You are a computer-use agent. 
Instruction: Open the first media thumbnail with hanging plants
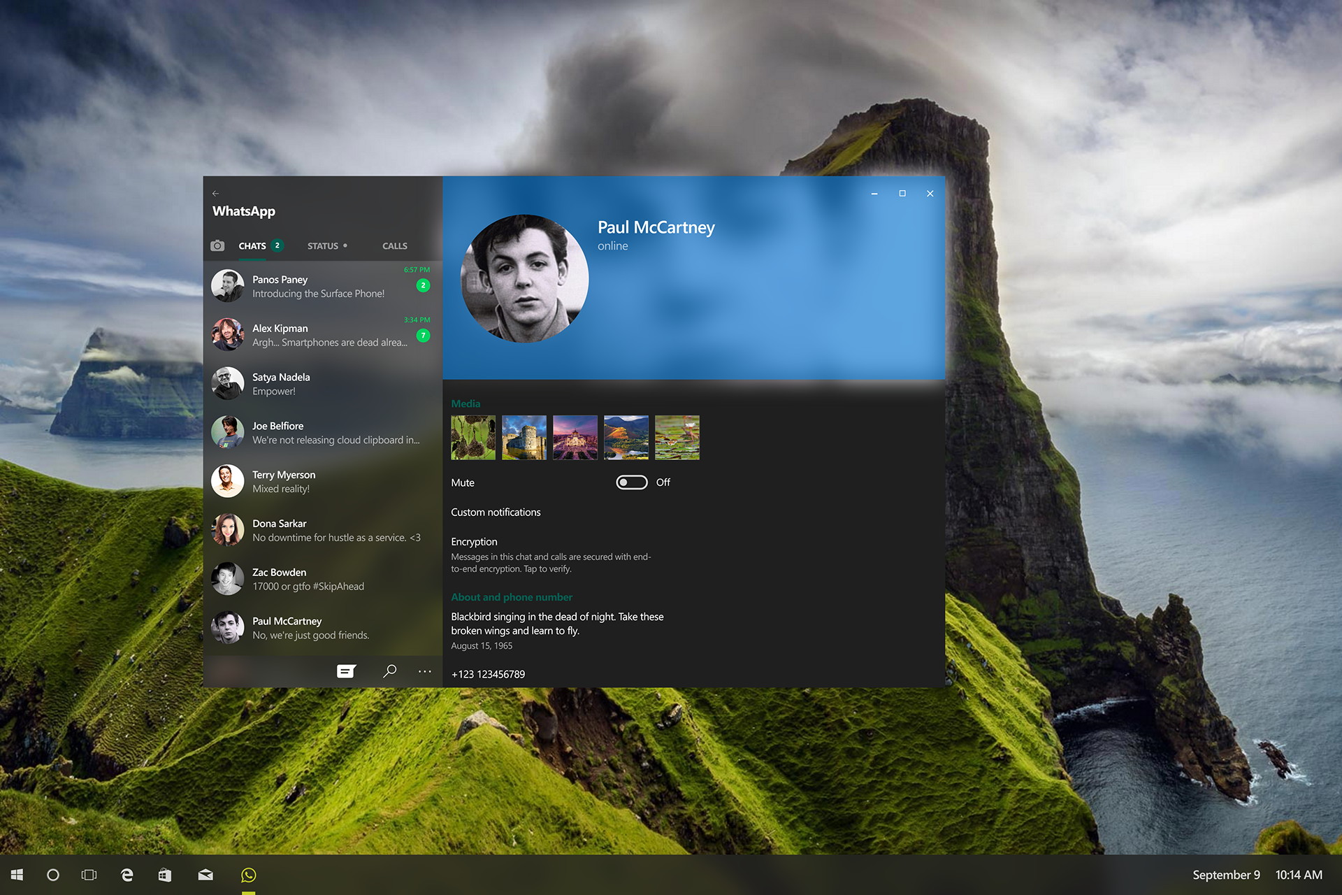pos(473,438)
